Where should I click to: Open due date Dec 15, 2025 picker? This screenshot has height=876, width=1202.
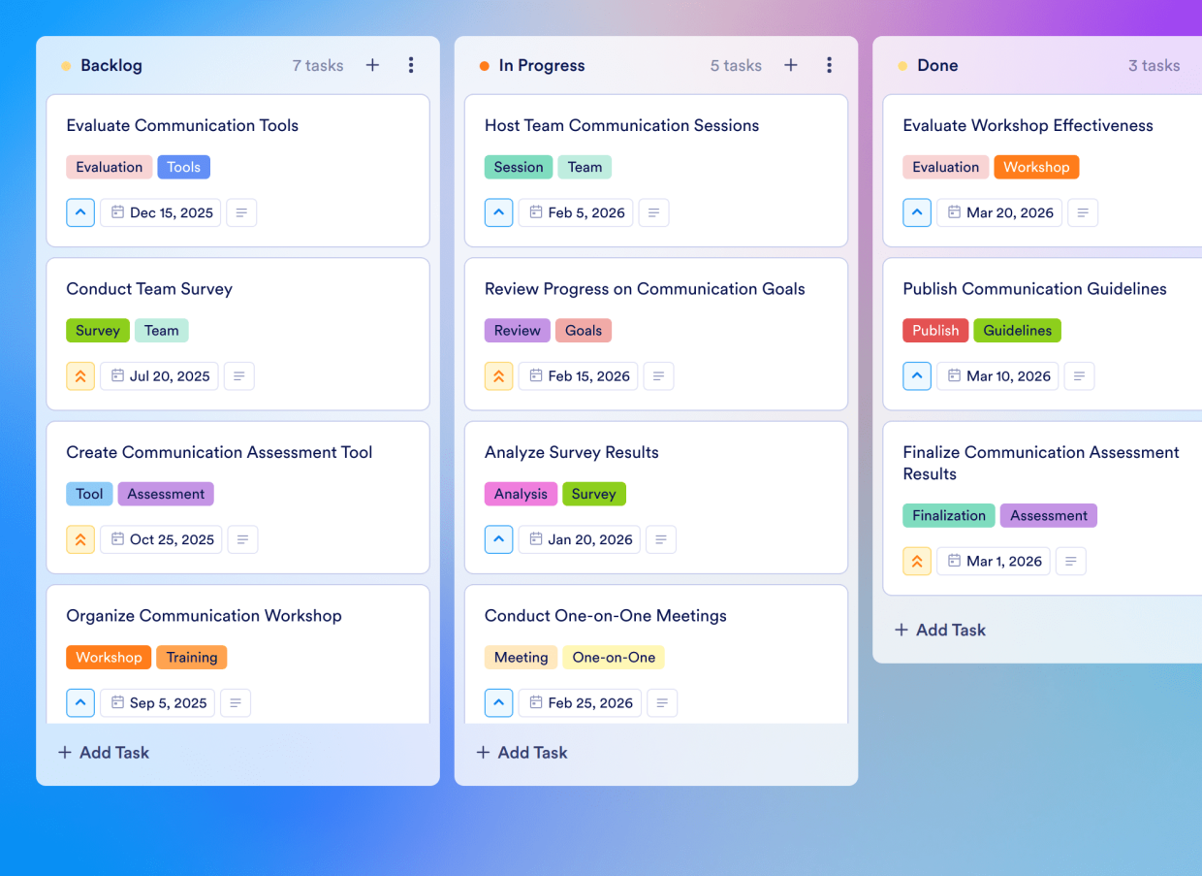click(x=161, y=212)
